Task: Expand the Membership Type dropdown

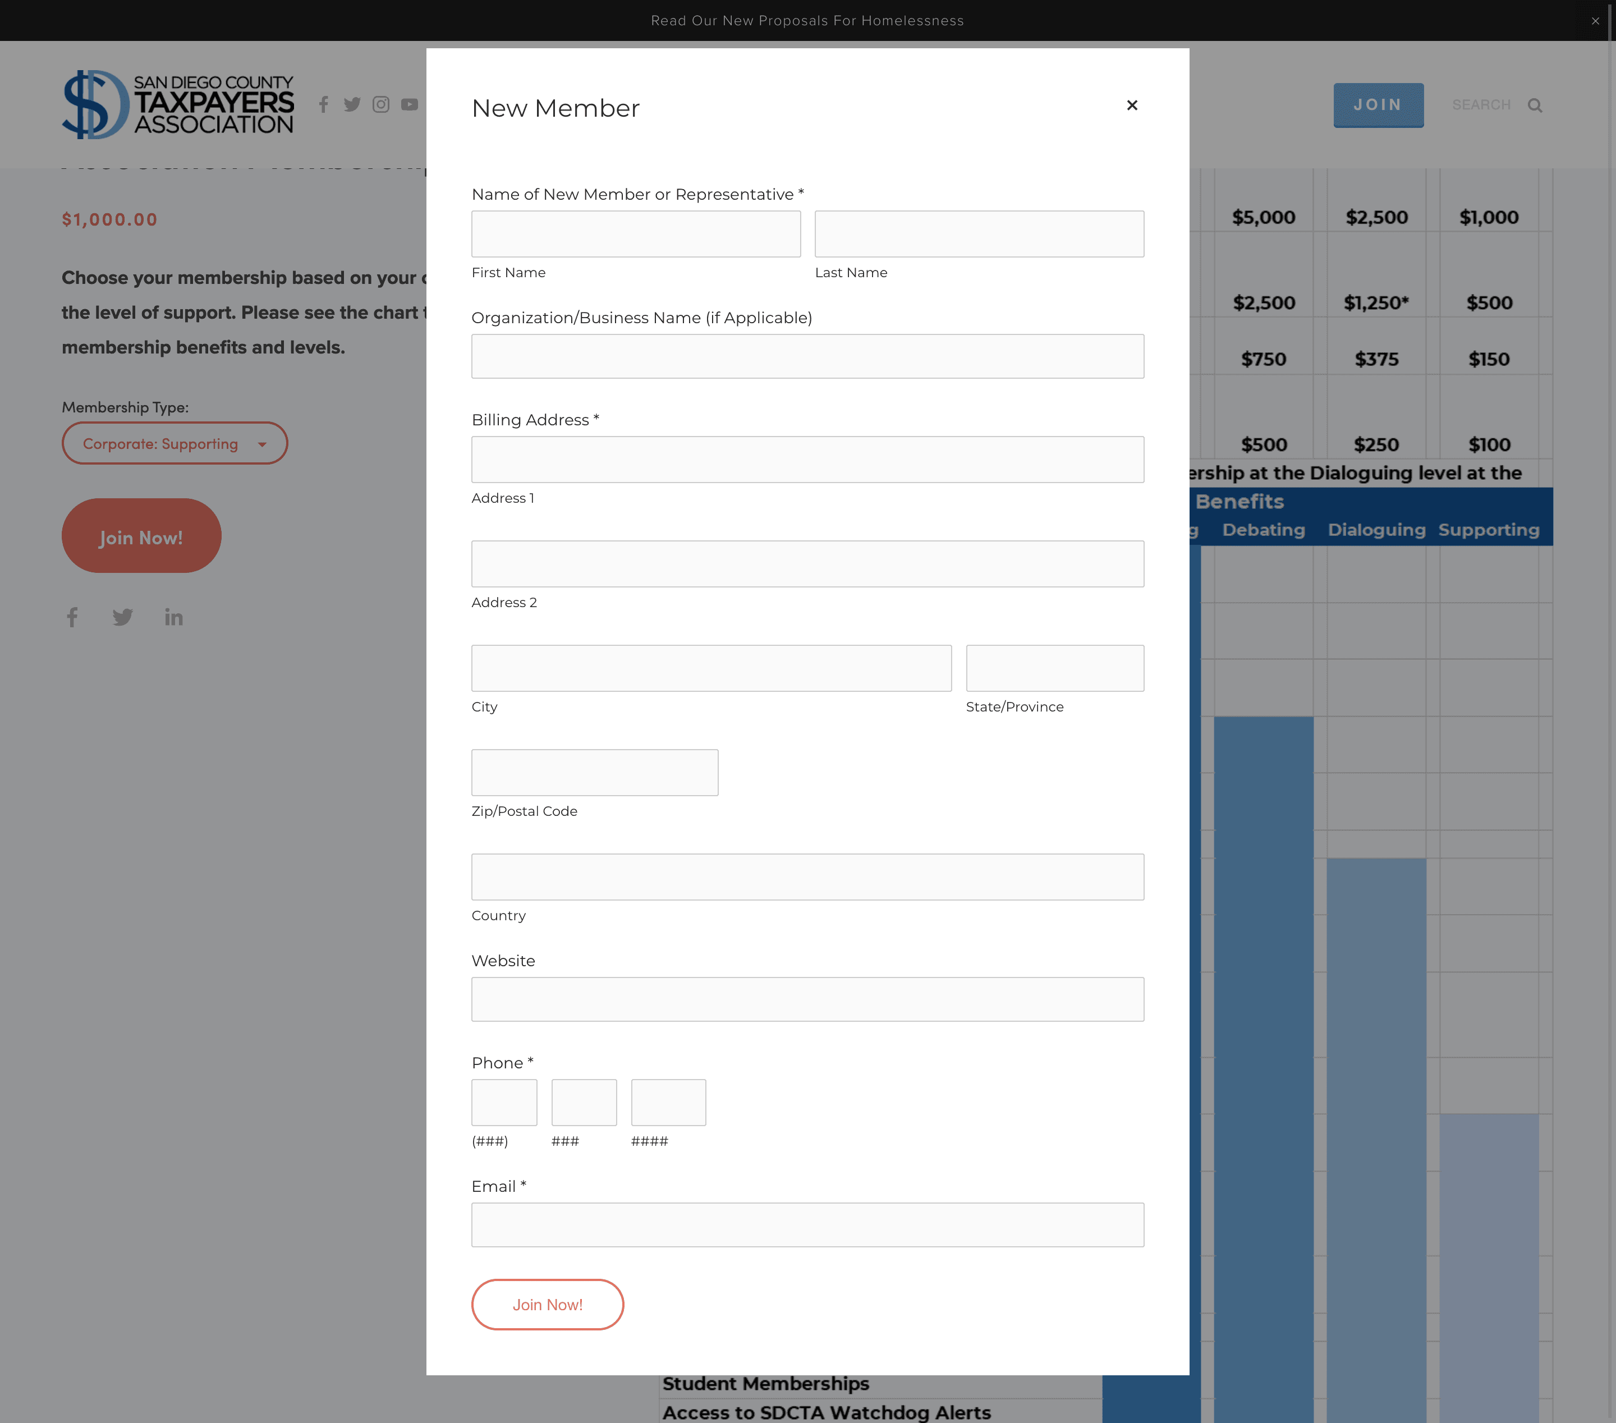Action: (x=174, y=443)
